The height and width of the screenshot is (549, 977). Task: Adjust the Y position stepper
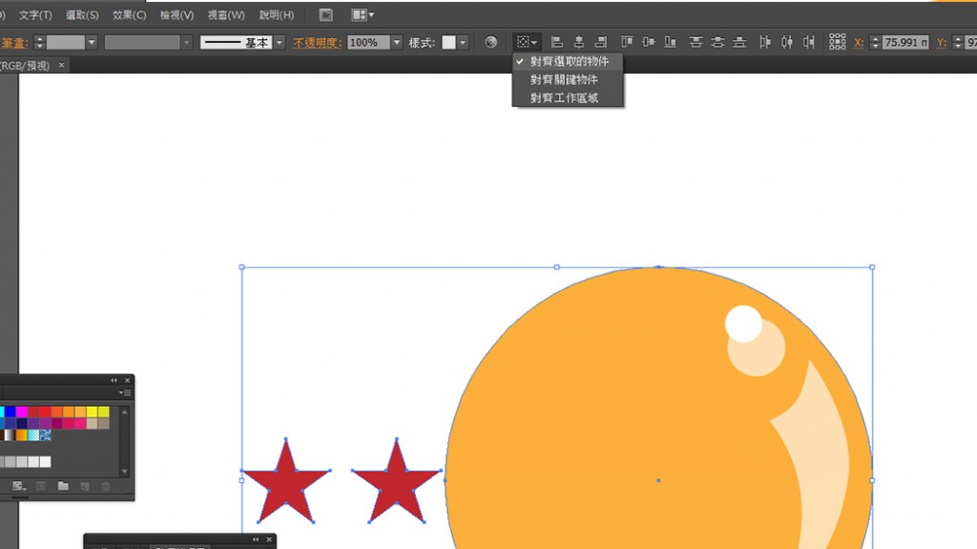click(958, 42)
